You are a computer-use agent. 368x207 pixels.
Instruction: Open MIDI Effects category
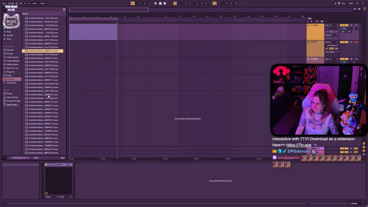click(12, 64)
